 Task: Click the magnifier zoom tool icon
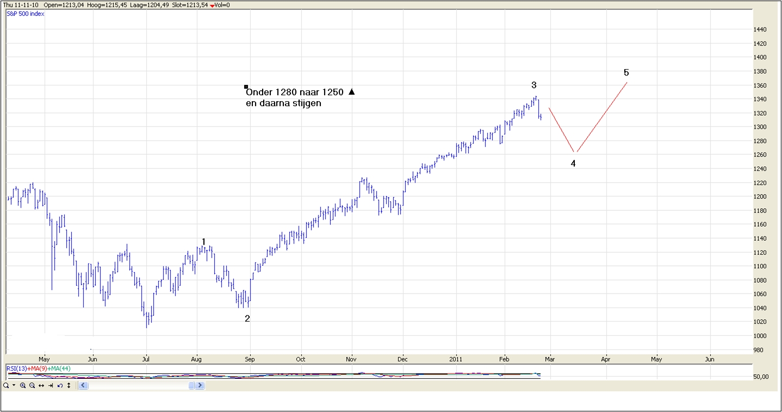(x=5, y=385)
